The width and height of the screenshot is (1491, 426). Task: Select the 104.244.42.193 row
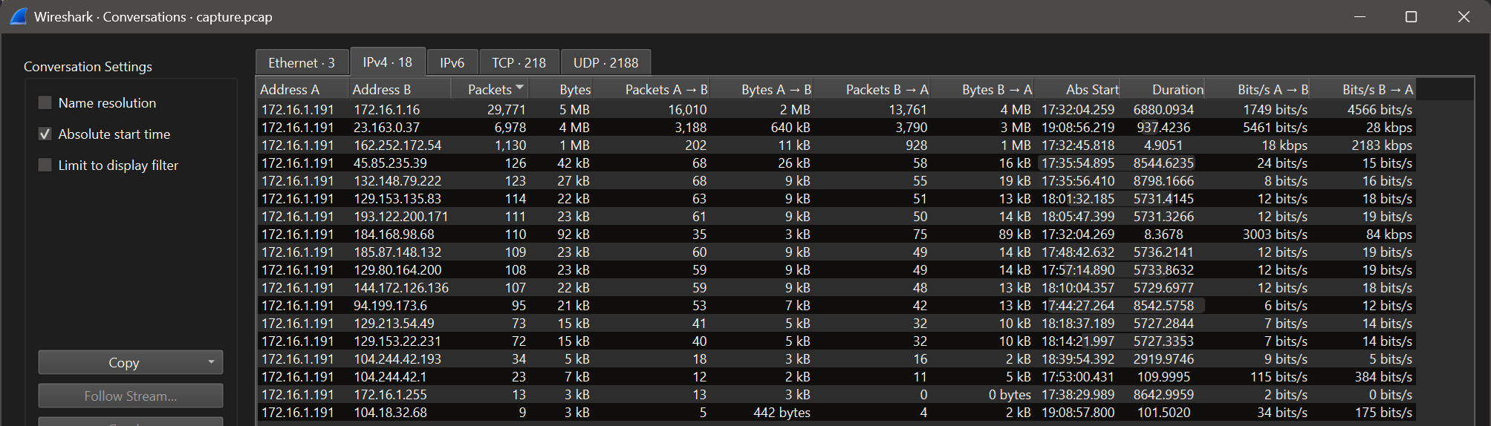(x=836, y=358)
